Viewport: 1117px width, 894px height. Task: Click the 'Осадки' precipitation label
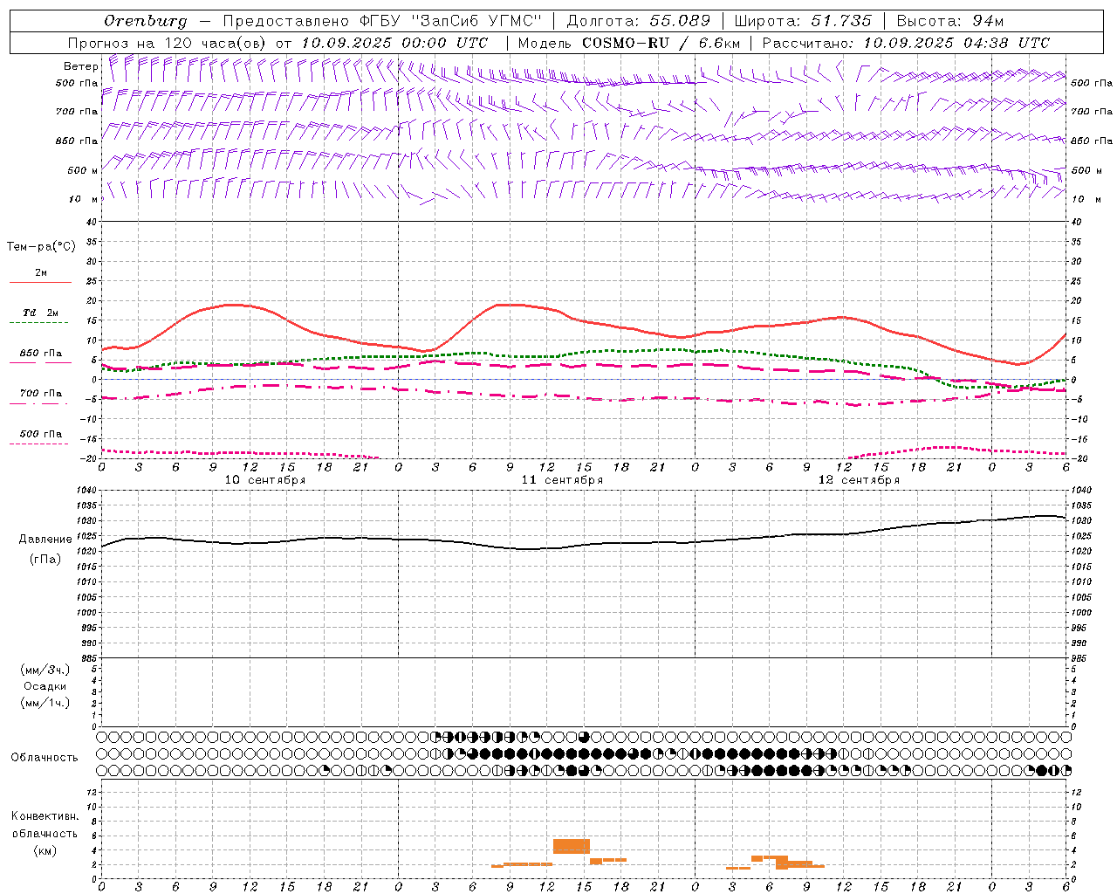coord(45,686)
